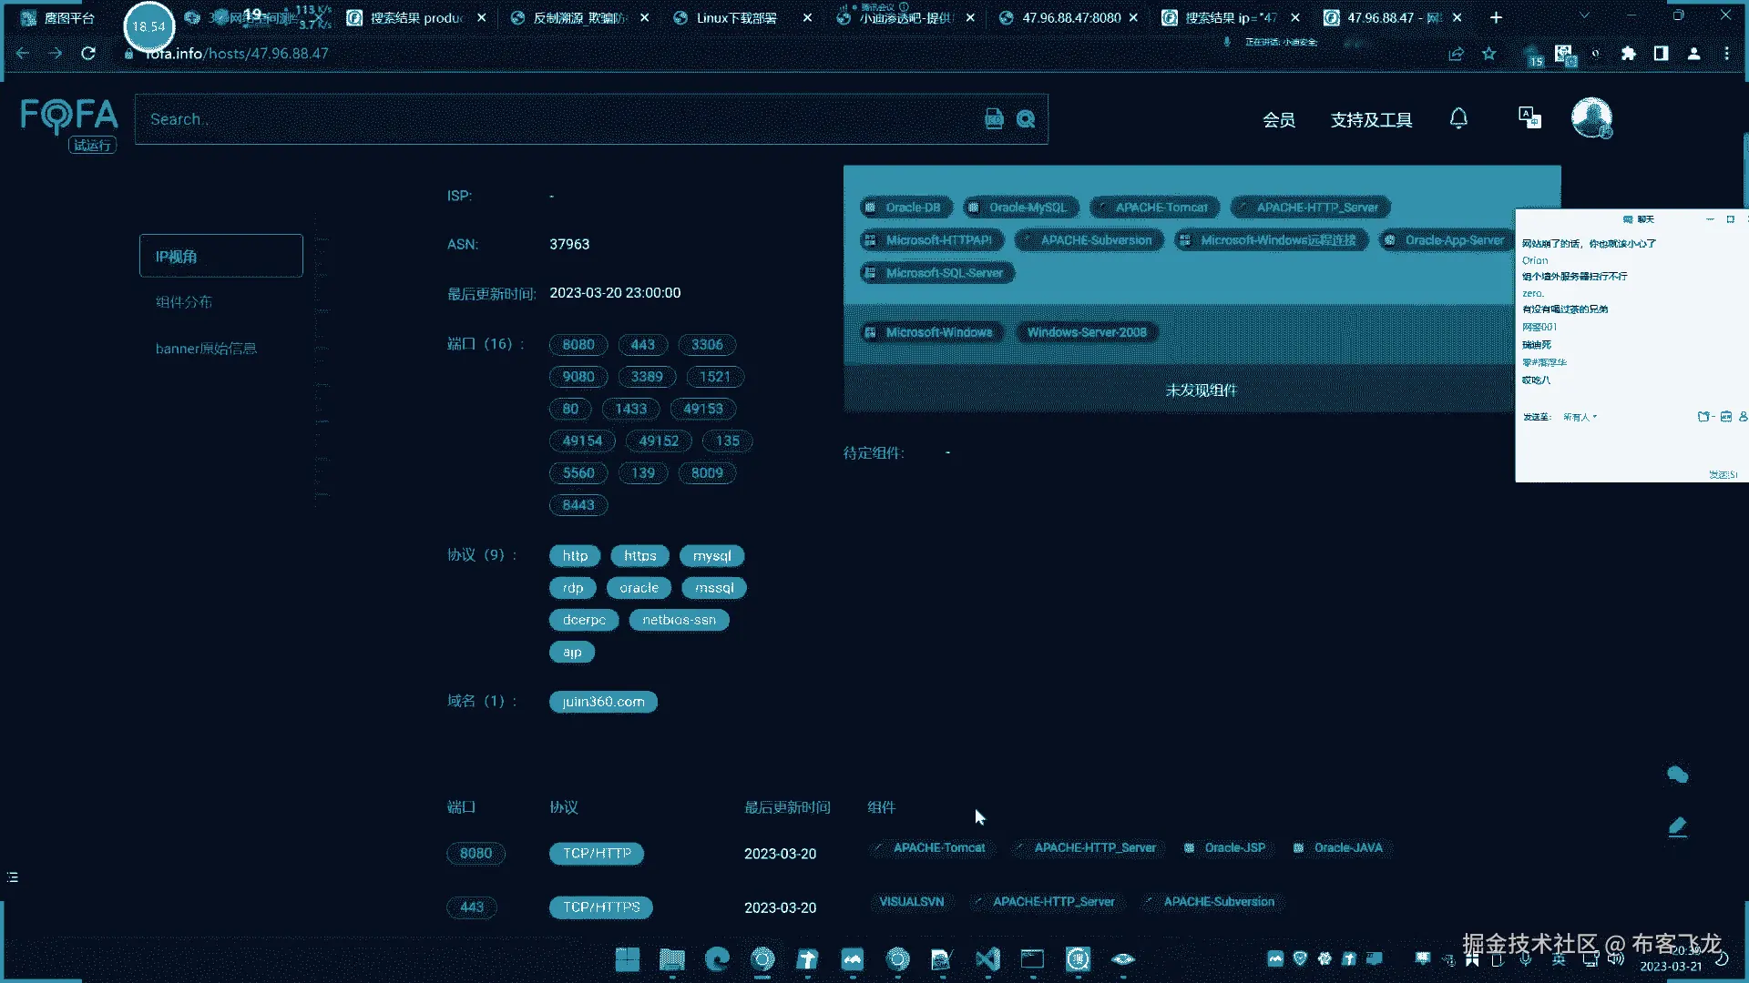Open the 会员 menu
This screenshot has height=983, width=1749.
point(1278,120)
